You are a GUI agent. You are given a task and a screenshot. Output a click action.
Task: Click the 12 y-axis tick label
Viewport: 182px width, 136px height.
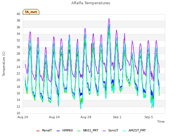pyautogui.click(x=18, y=107)
